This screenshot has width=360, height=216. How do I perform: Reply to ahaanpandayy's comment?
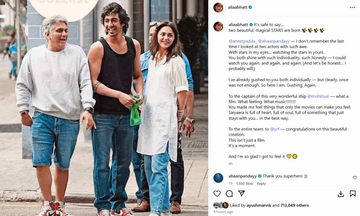(x=261, y=183)
